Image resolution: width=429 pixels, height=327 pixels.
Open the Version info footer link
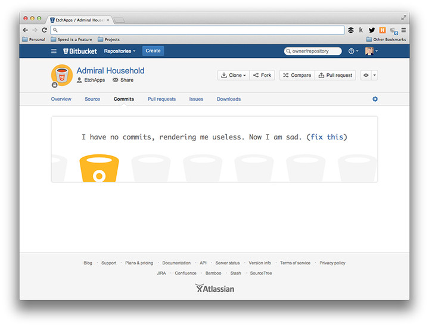(260, 263)
